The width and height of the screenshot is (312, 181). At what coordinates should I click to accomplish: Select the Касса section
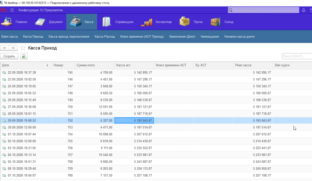coord(82,22)
